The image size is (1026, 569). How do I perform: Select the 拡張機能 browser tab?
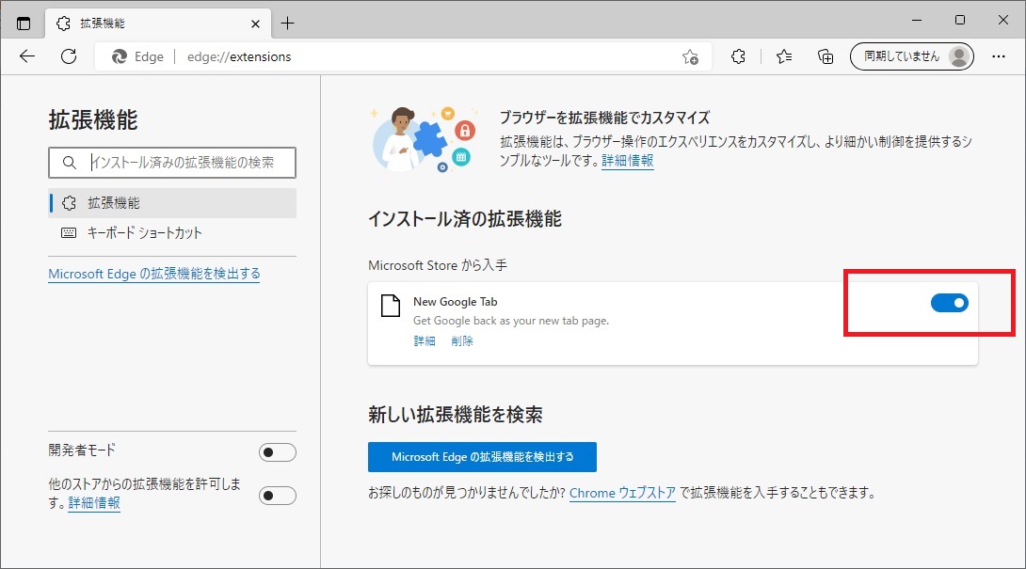tap(158, 24)
